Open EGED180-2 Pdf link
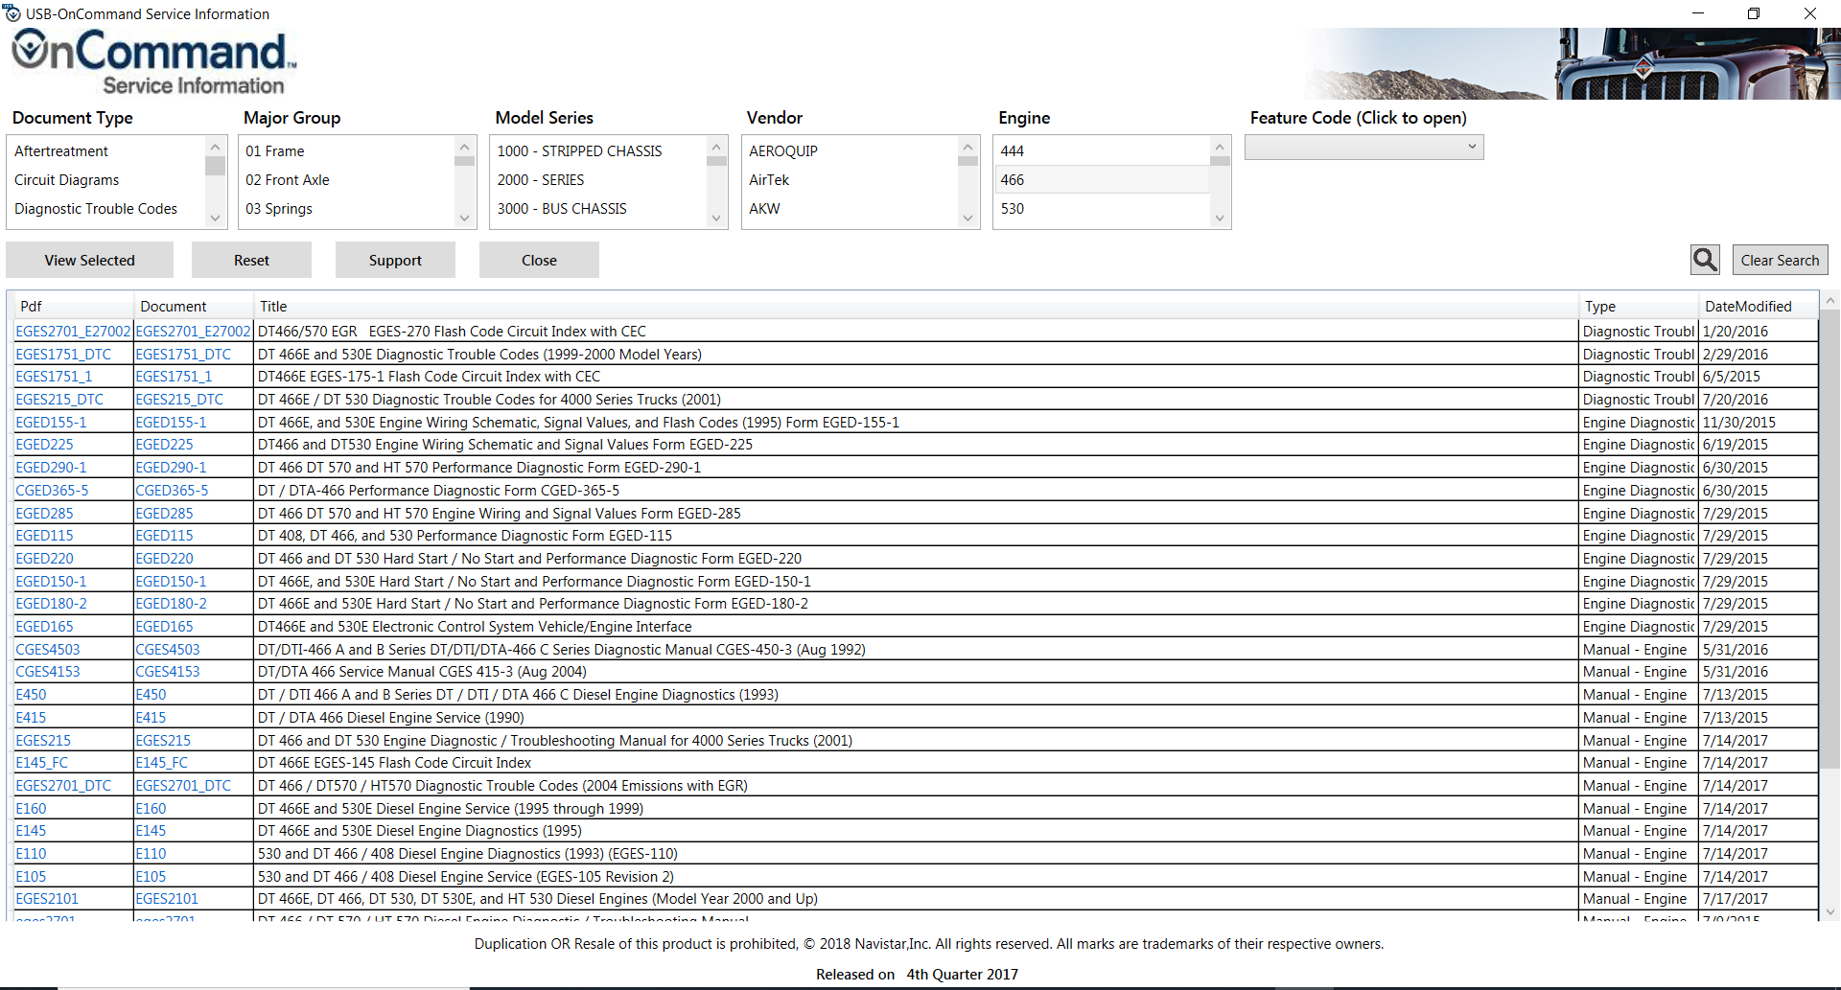The width and height of the screenshot is (1841, 990). 51,603
